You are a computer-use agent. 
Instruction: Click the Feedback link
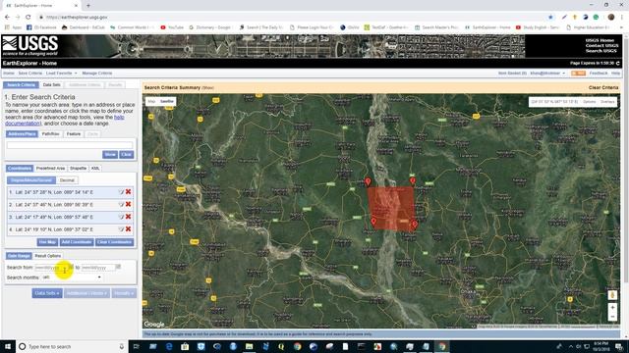599,74
